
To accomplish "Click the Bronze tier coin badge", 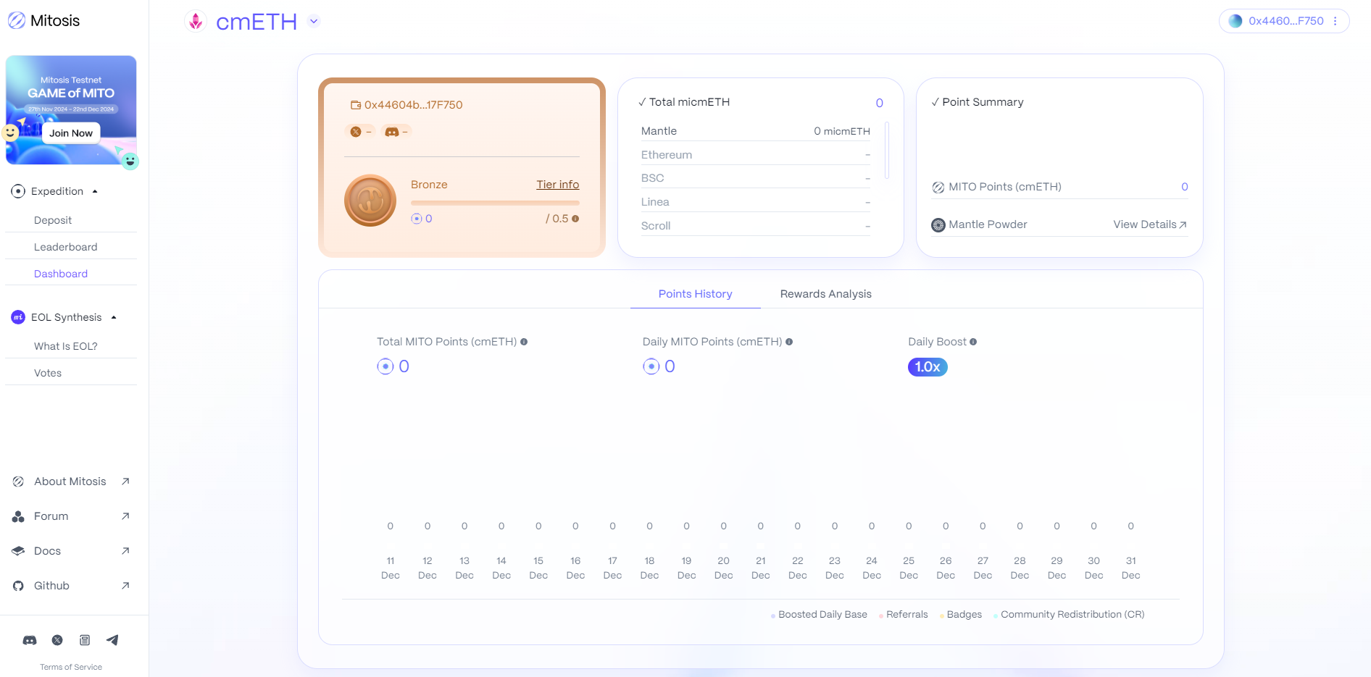I will [370, 201].
